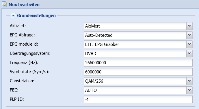Image resolution: width=199 pixels, height=109 pixels.
Task: Click the Symbolrate (Sym/s) input field
Action: point(138,72)
